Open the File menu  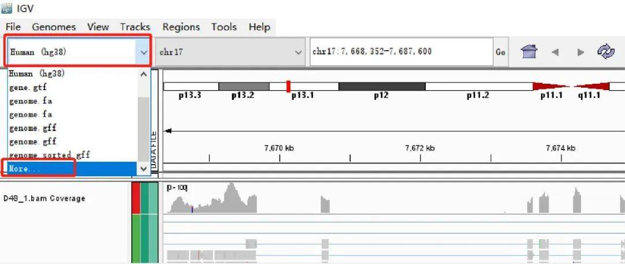click(13, 27)
